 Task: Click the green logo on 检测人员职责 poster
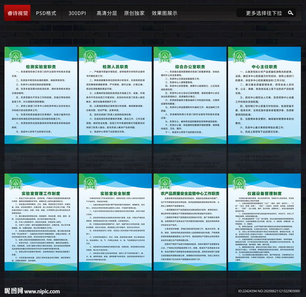pos(90,56)
